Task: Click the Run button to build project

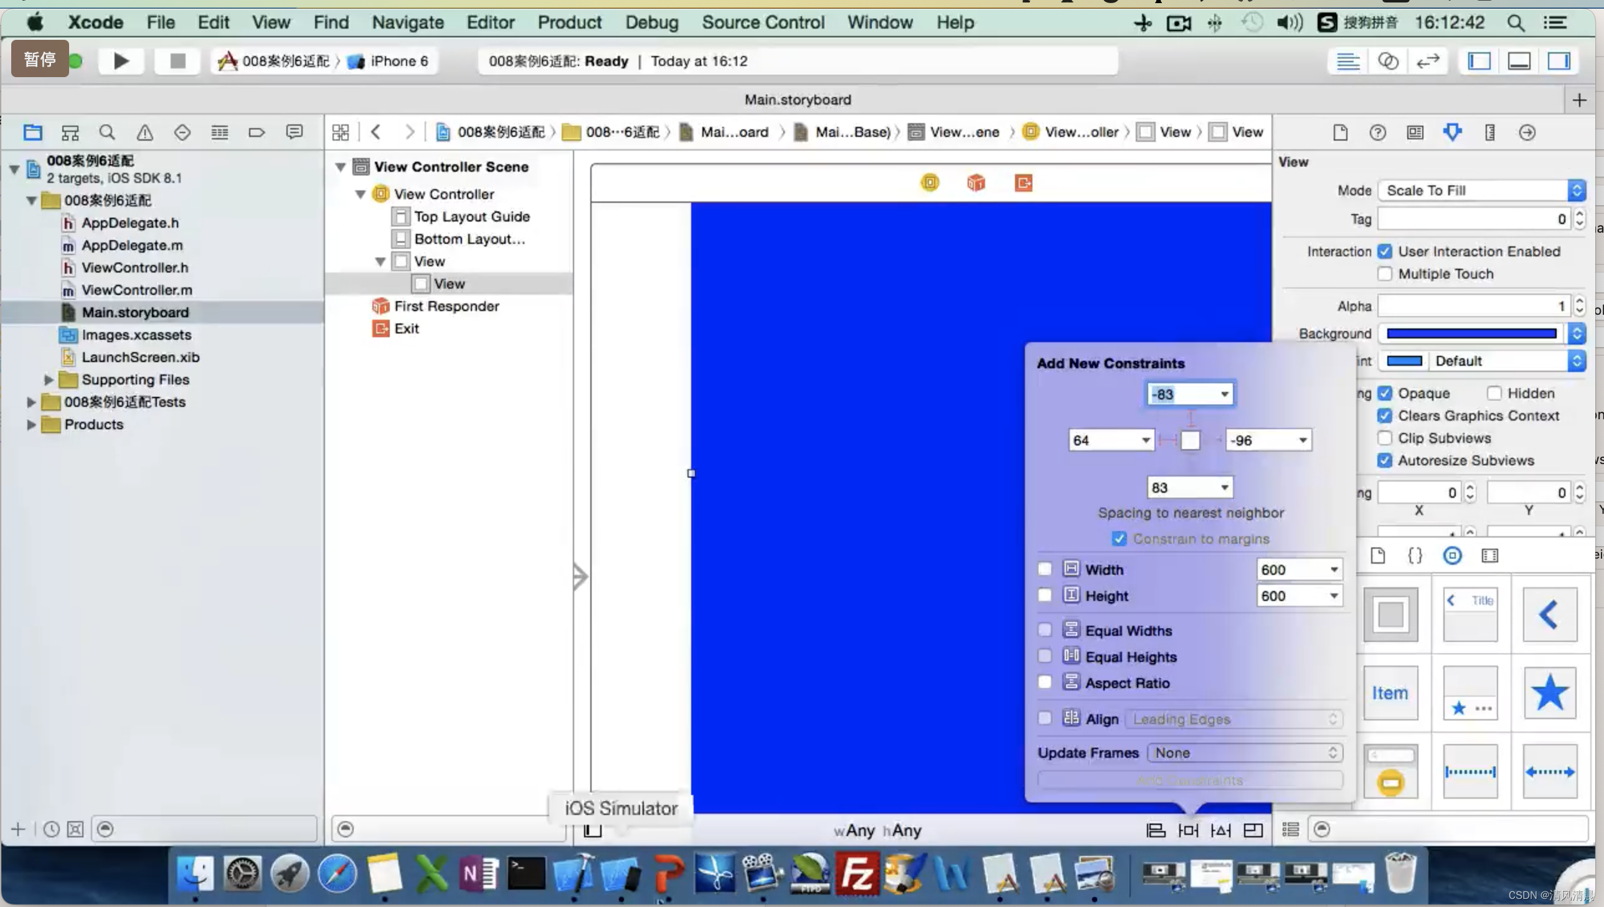Action: (119, 60)
